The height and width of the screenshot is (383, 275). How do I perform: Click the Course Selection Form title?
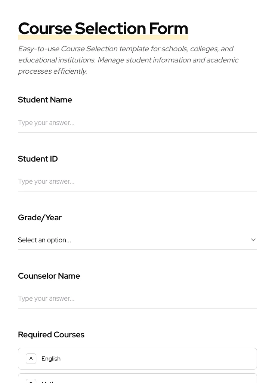103,28
